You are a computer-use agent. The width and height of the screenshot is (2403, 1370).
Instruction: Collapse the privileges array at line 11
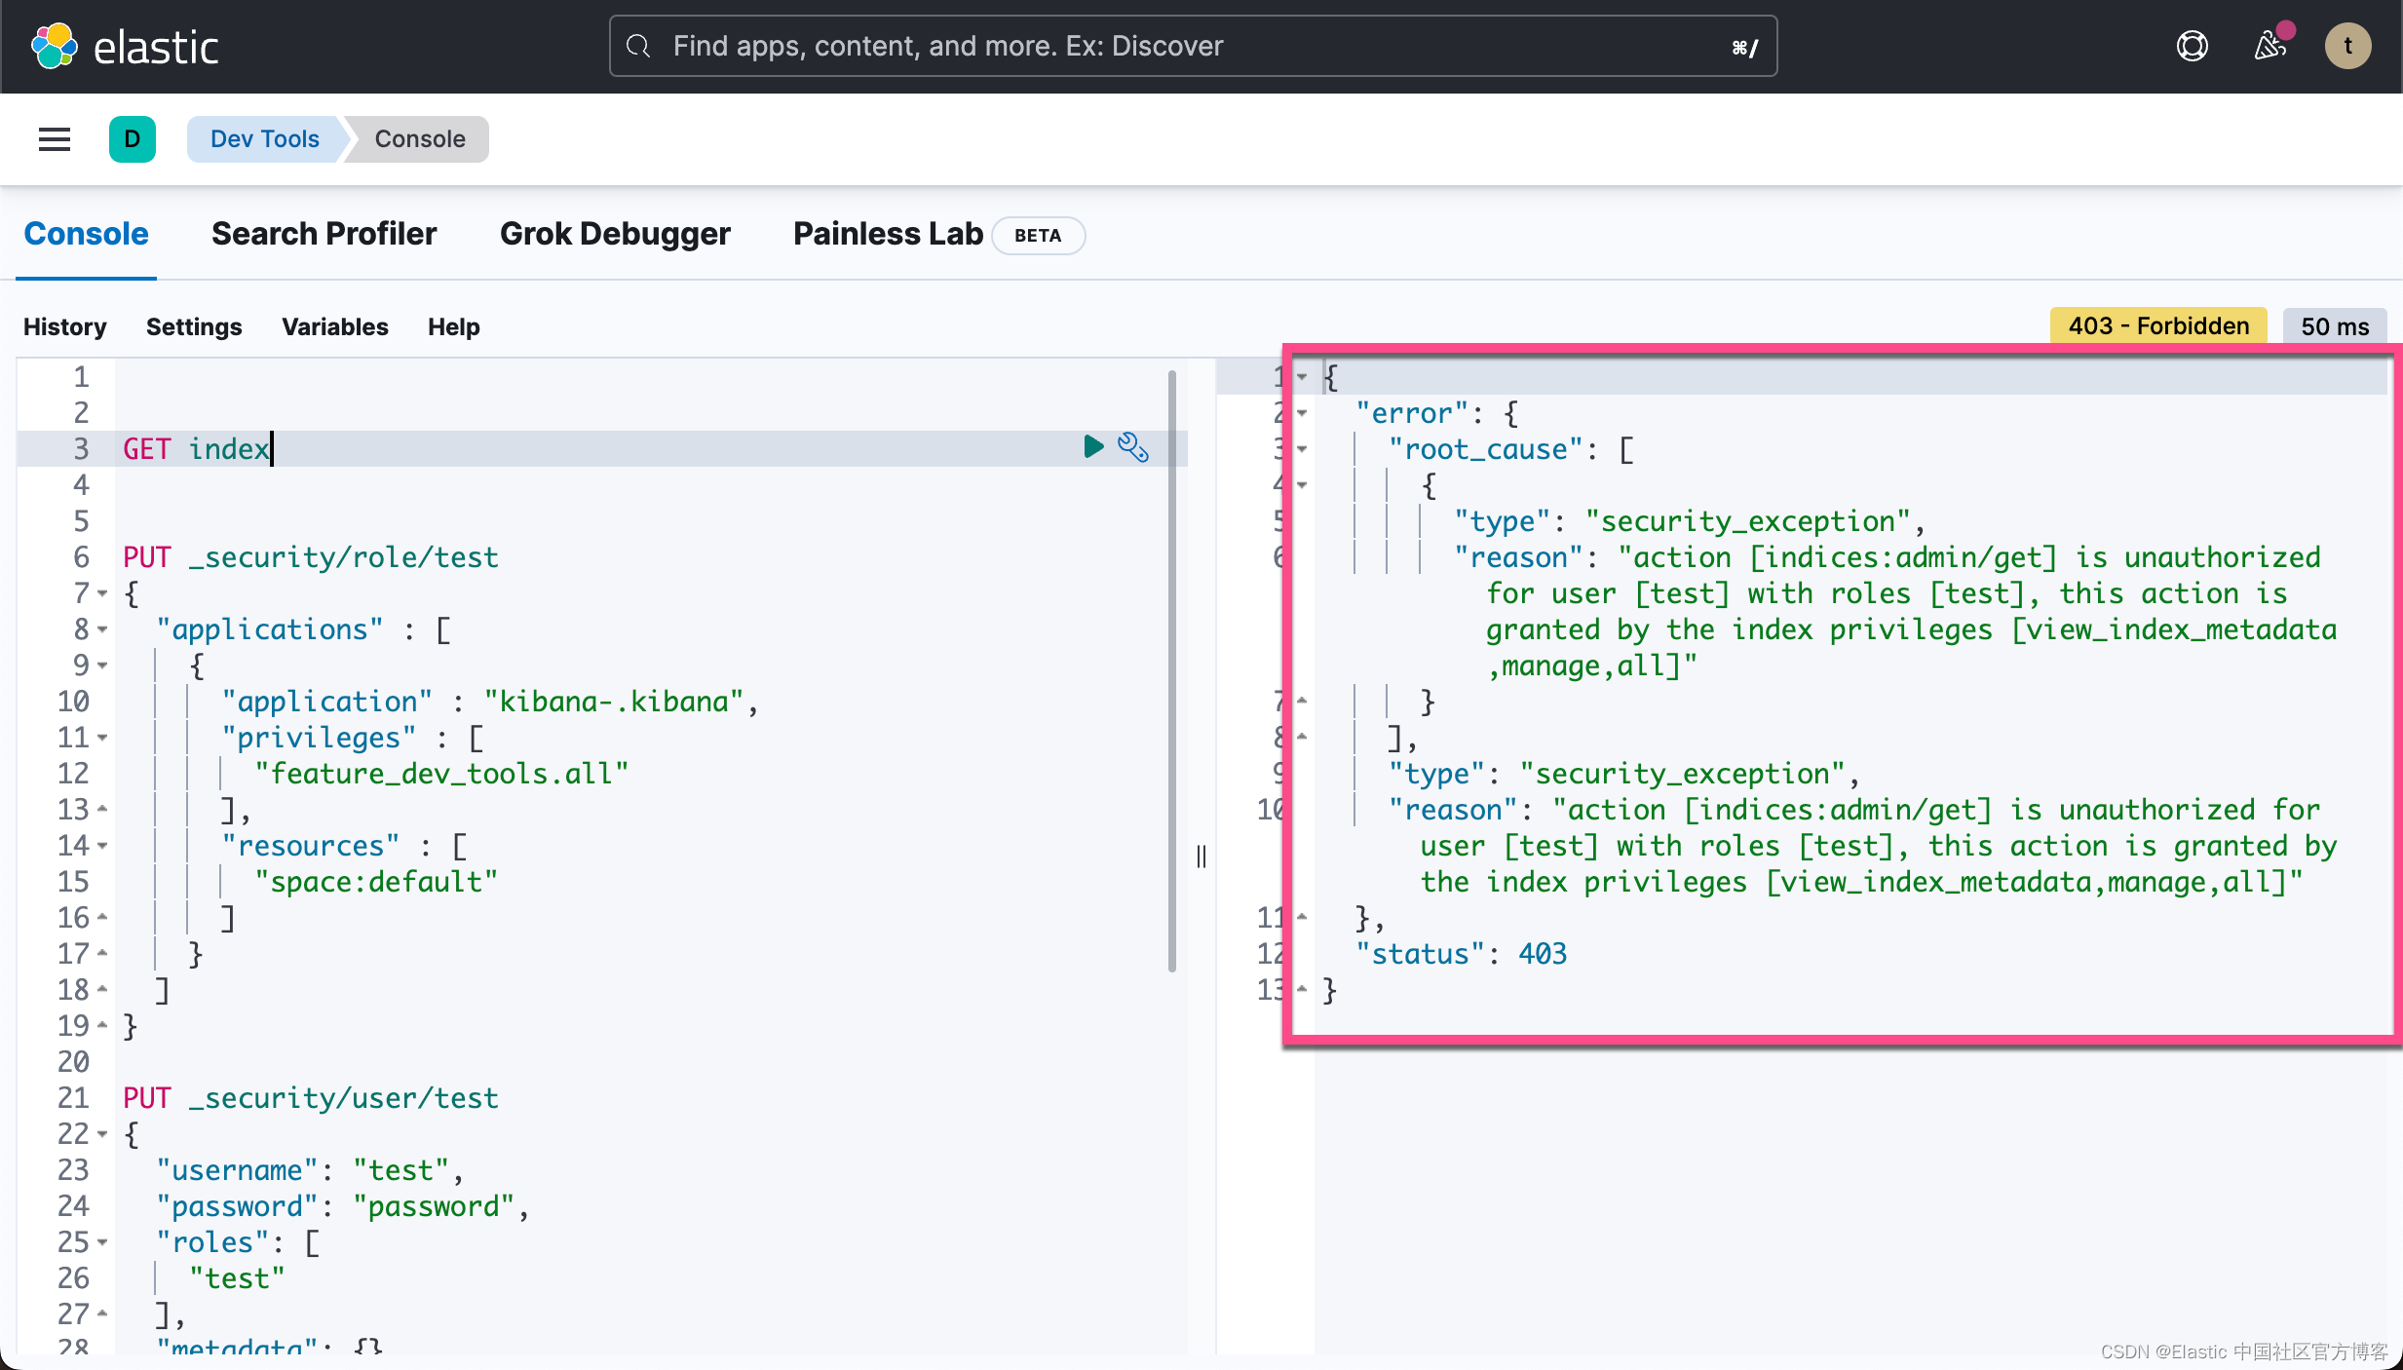(x=102, y=738)
